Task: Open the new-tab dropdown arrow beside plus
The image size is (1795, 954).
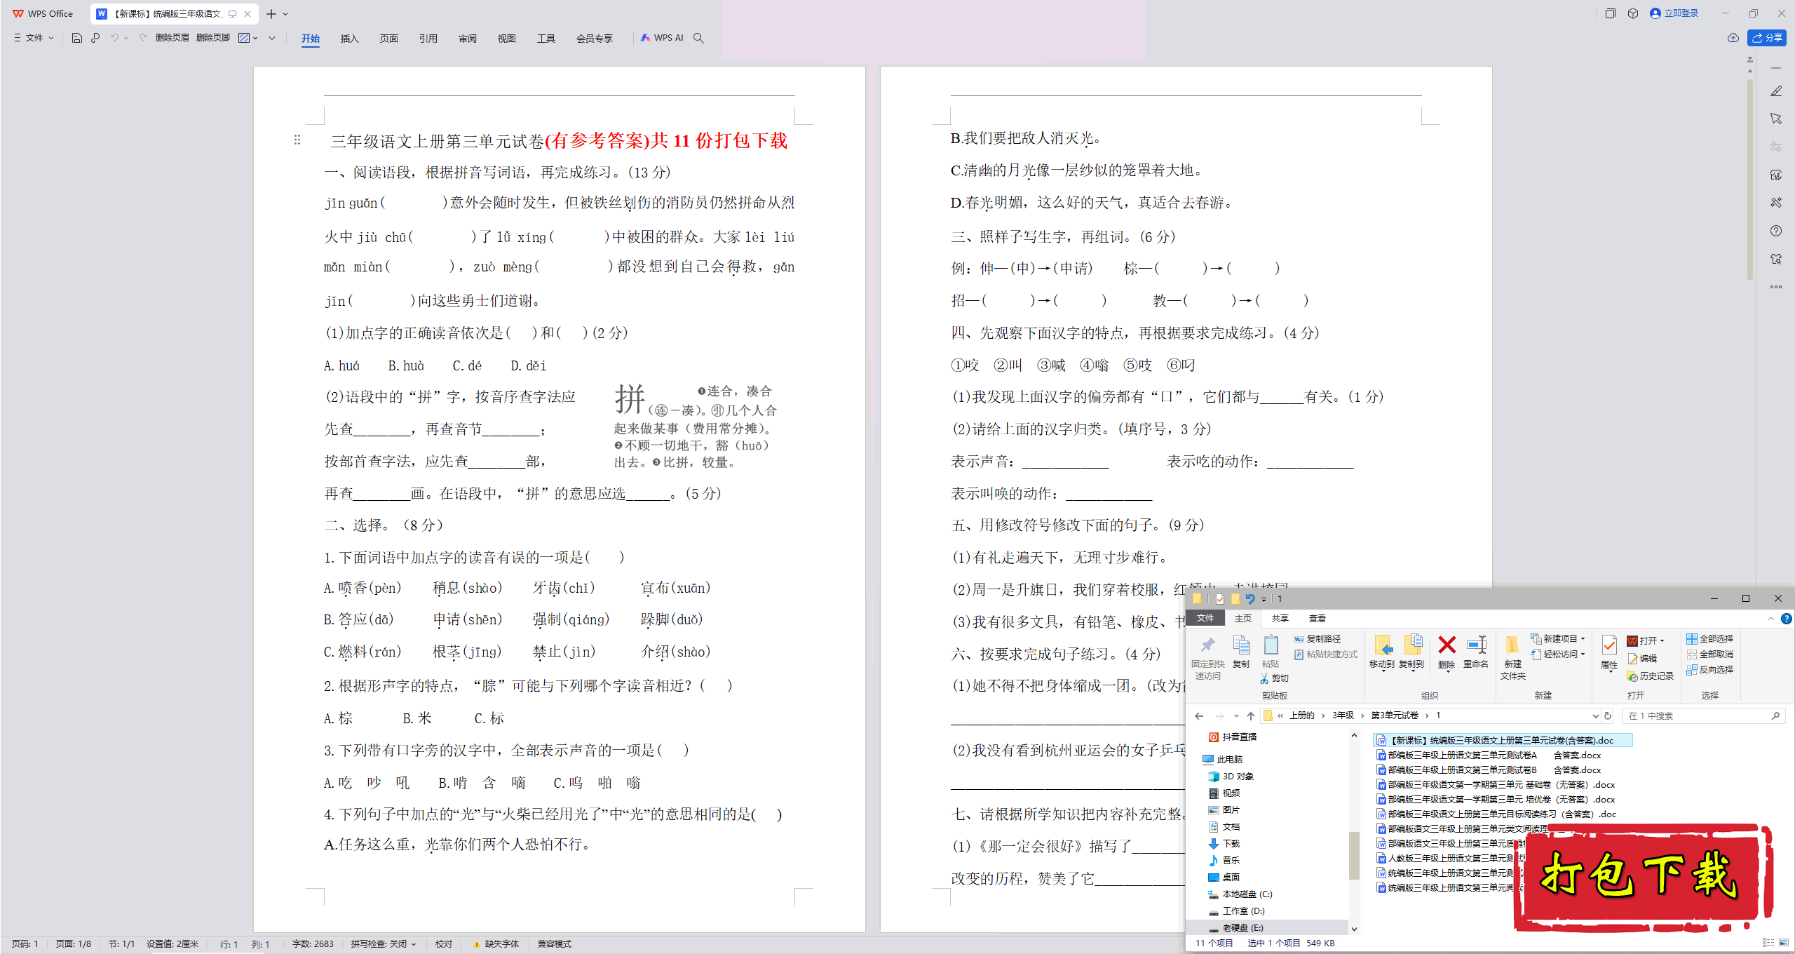Action: click(x=285, y=14)
